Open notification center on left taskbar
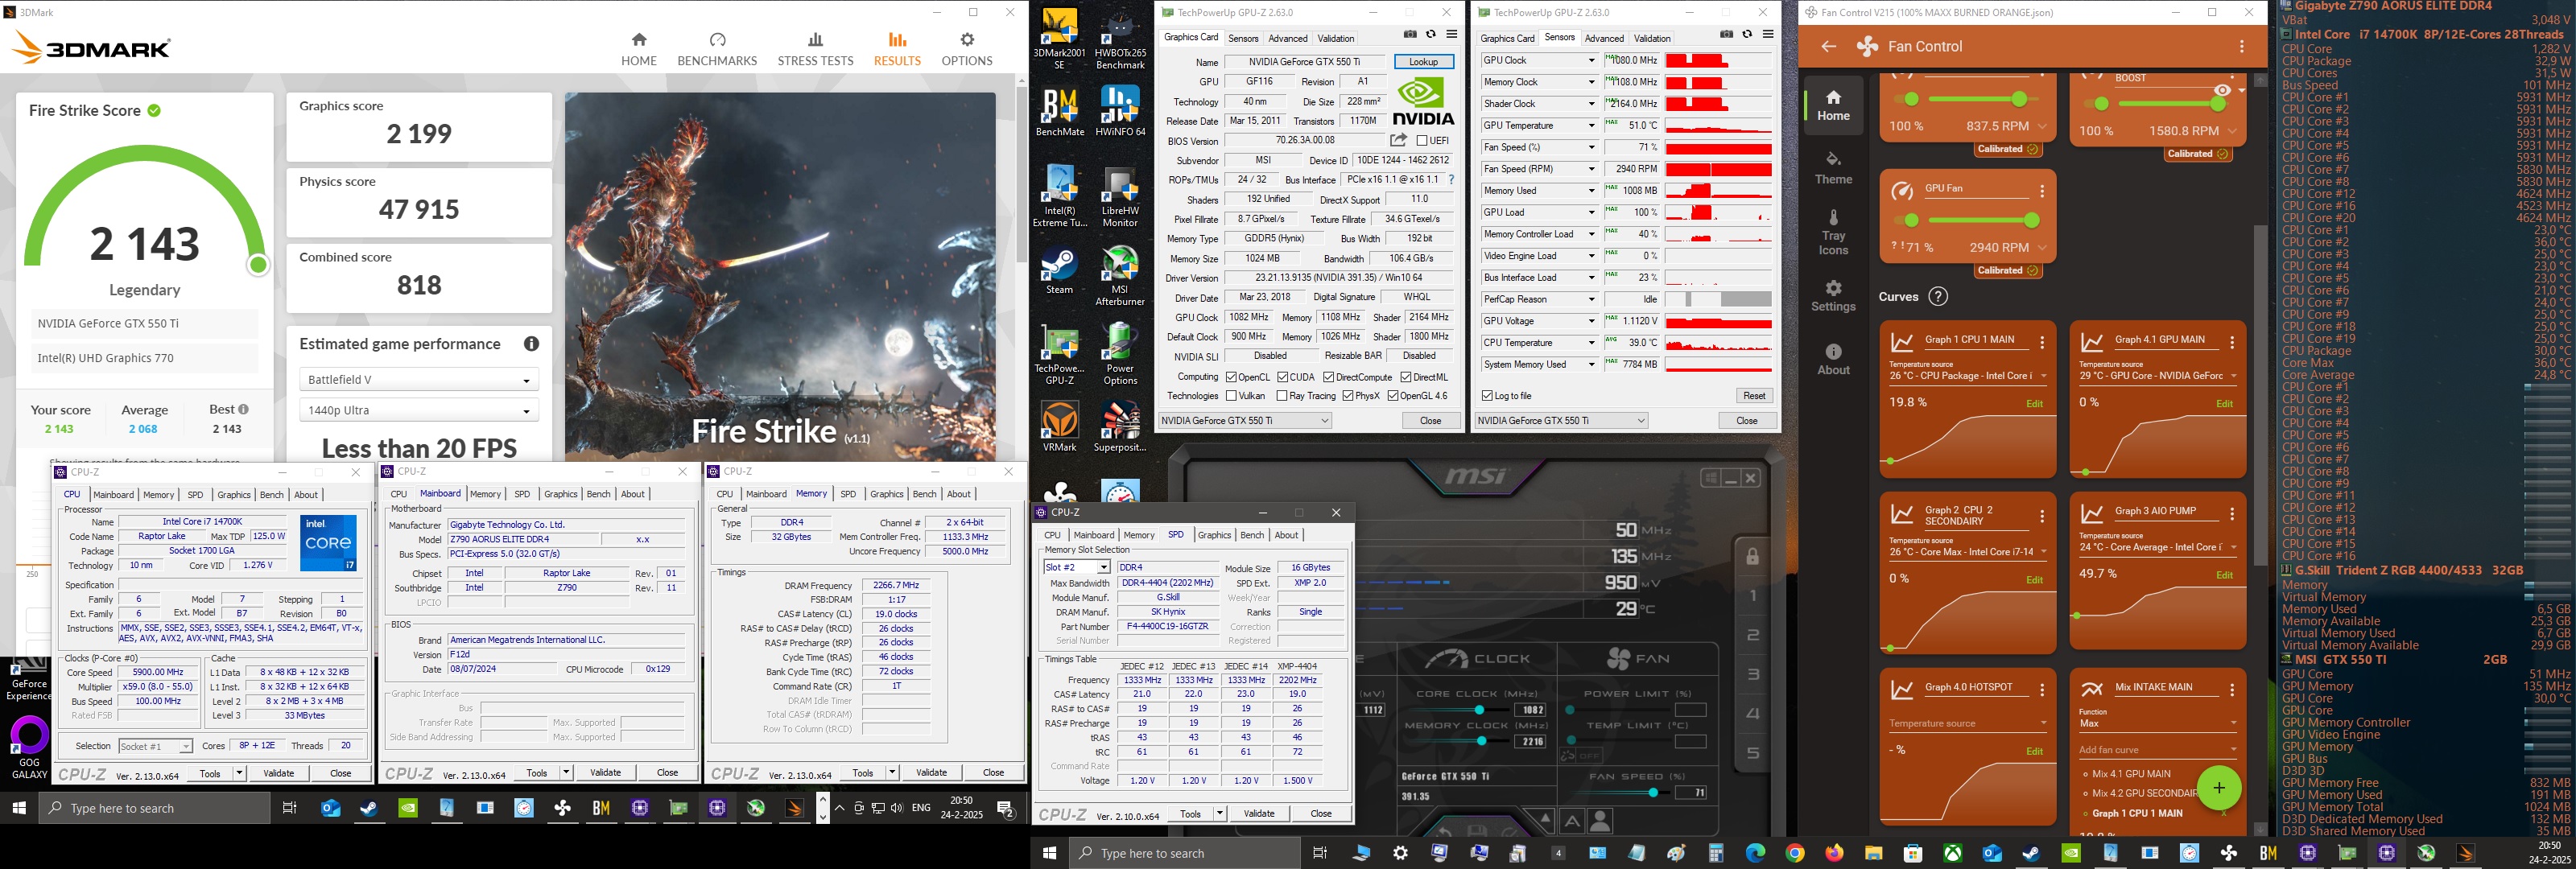This screenshot has height=869, width=2576. pos(1006,809)
